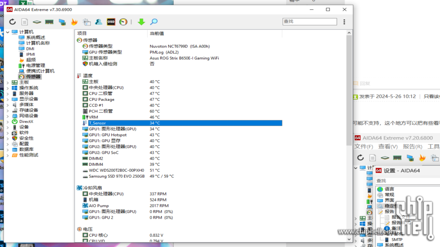Select DMI in the tree
The width and height of the screenshot is (440, 247).
30,49
